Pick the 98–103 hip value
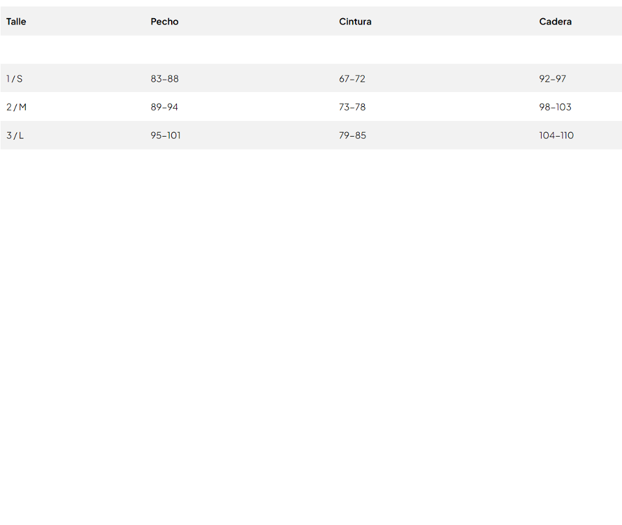Screen dimensions: 622x525 [x=555, y=107]
